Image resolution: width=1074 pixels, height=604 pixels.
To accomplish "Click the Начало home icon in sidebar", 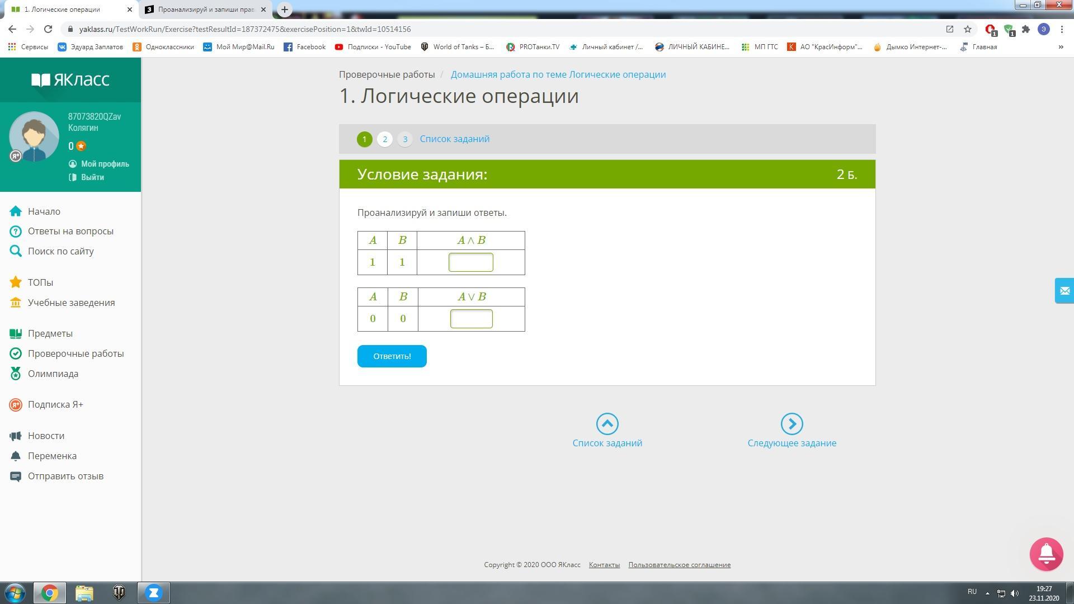I will pos(16,211).
